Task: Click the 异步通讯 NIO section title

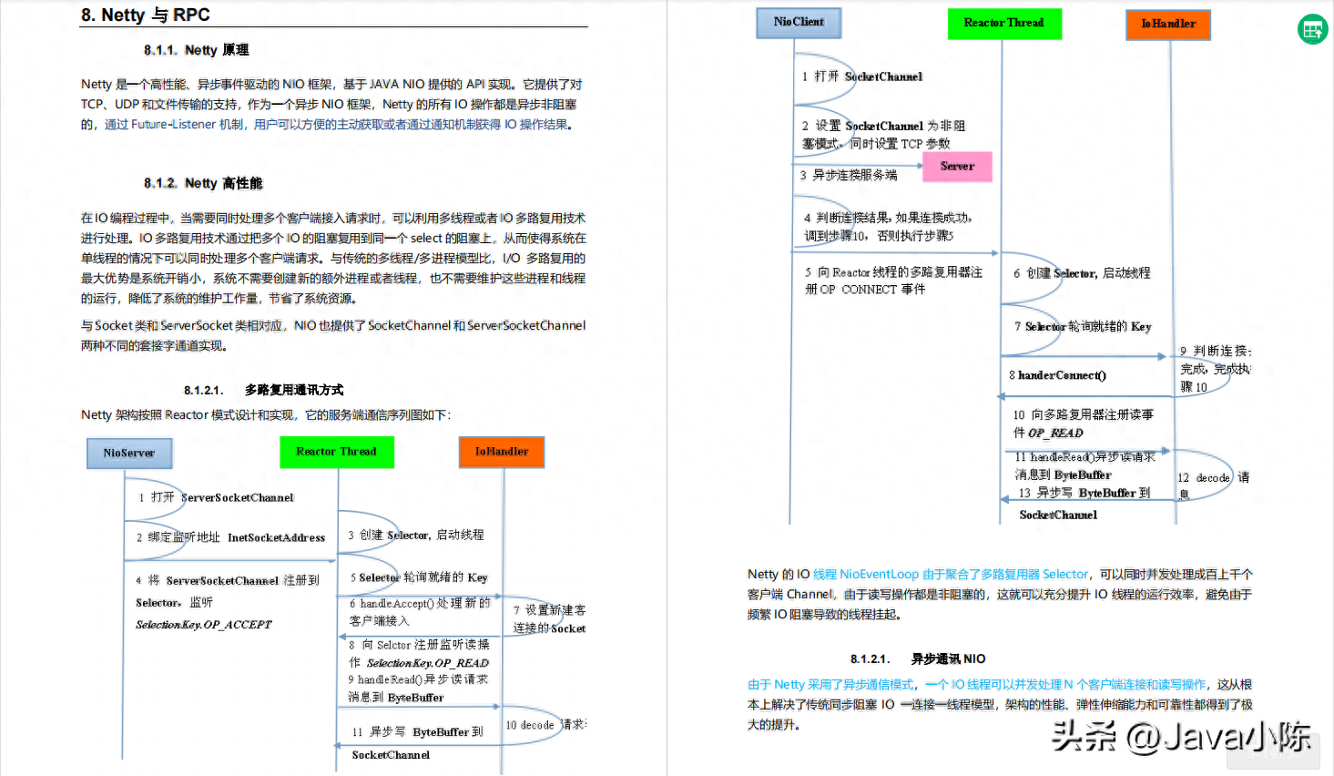Action: (947, 659)
